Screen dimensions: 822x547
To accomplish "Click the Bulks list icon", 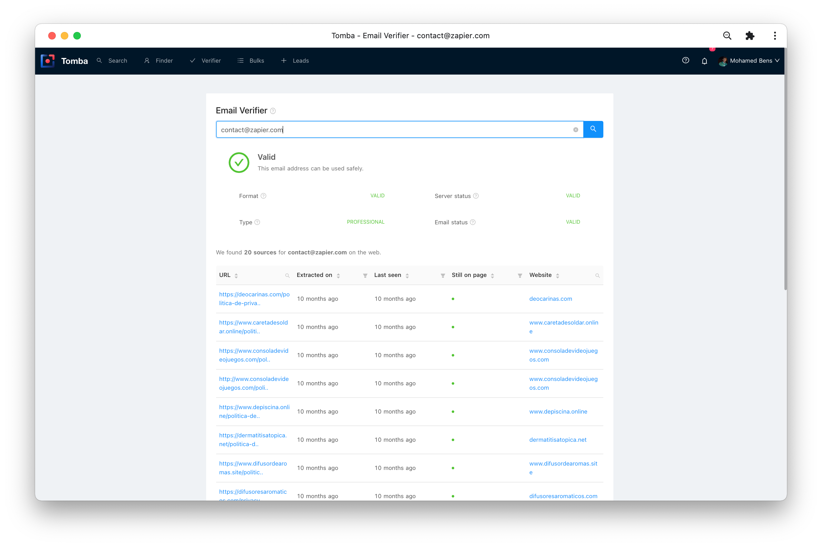I will coord(242,60).
